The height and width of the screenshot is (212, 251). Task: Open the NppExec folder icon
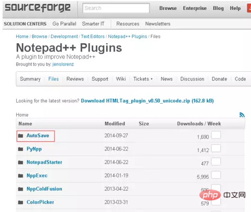21,176
